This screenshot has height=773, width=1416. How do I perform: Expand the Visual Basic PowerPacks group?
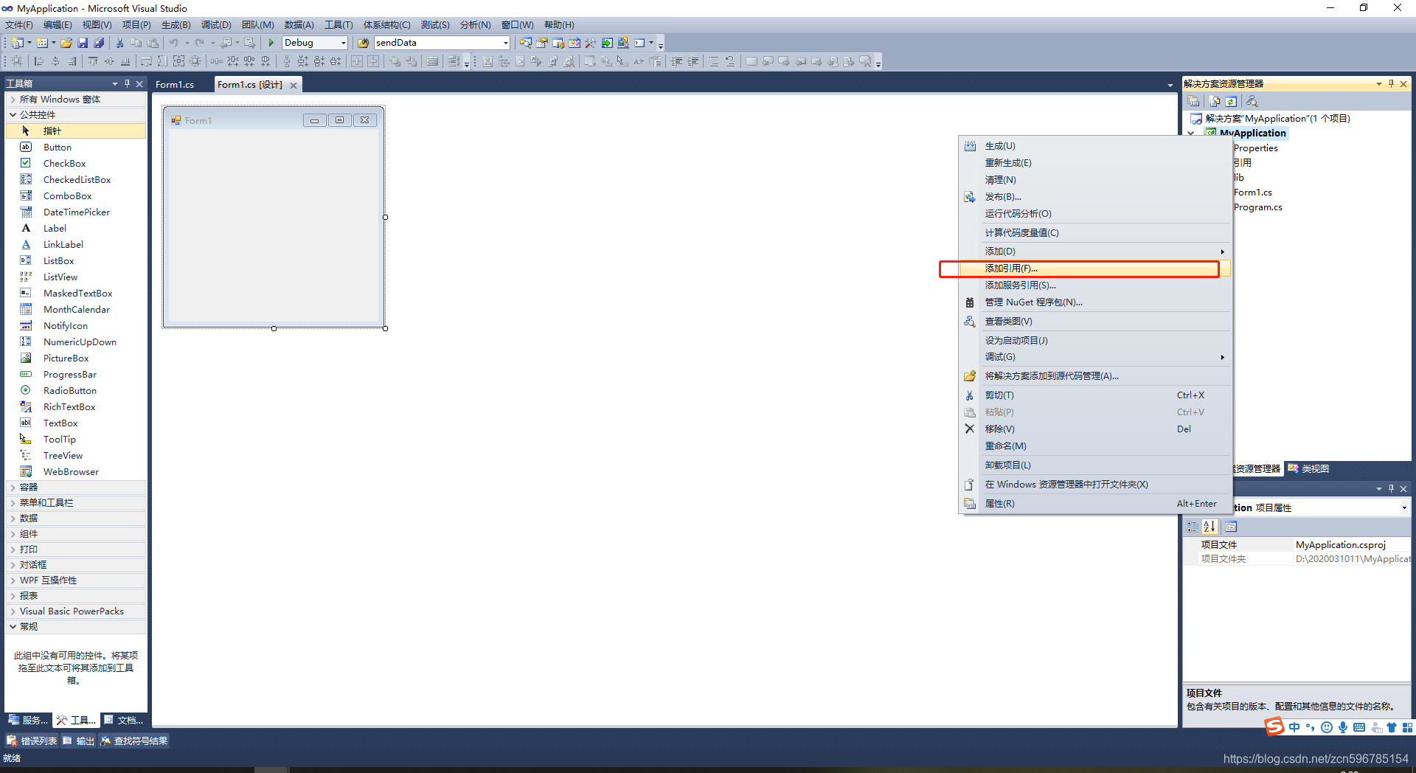point(13,611)
